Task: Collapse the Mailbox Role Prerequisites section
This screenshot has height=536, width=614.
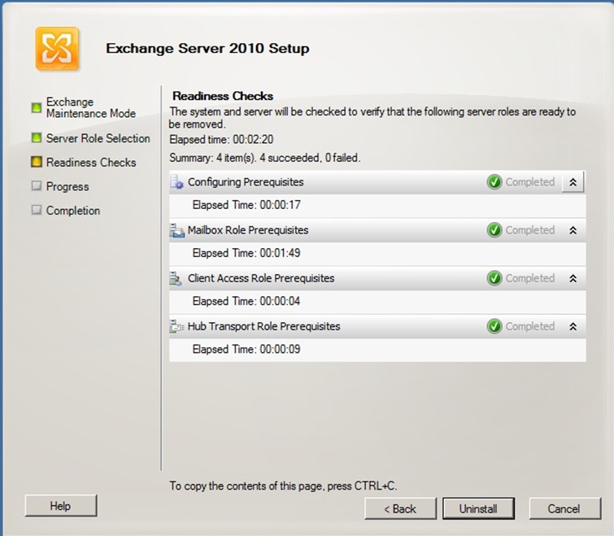Action: click(x=573, y=230)
